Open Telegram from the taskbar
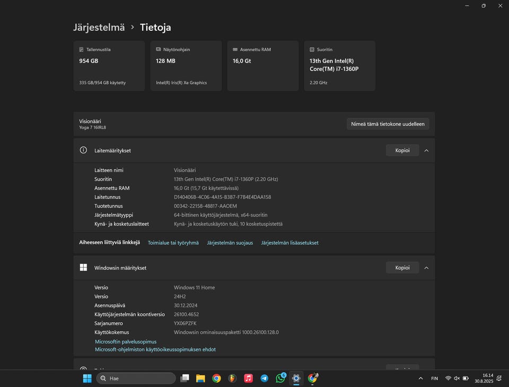This screenshot has height=387, width=509. pos(264,378)
